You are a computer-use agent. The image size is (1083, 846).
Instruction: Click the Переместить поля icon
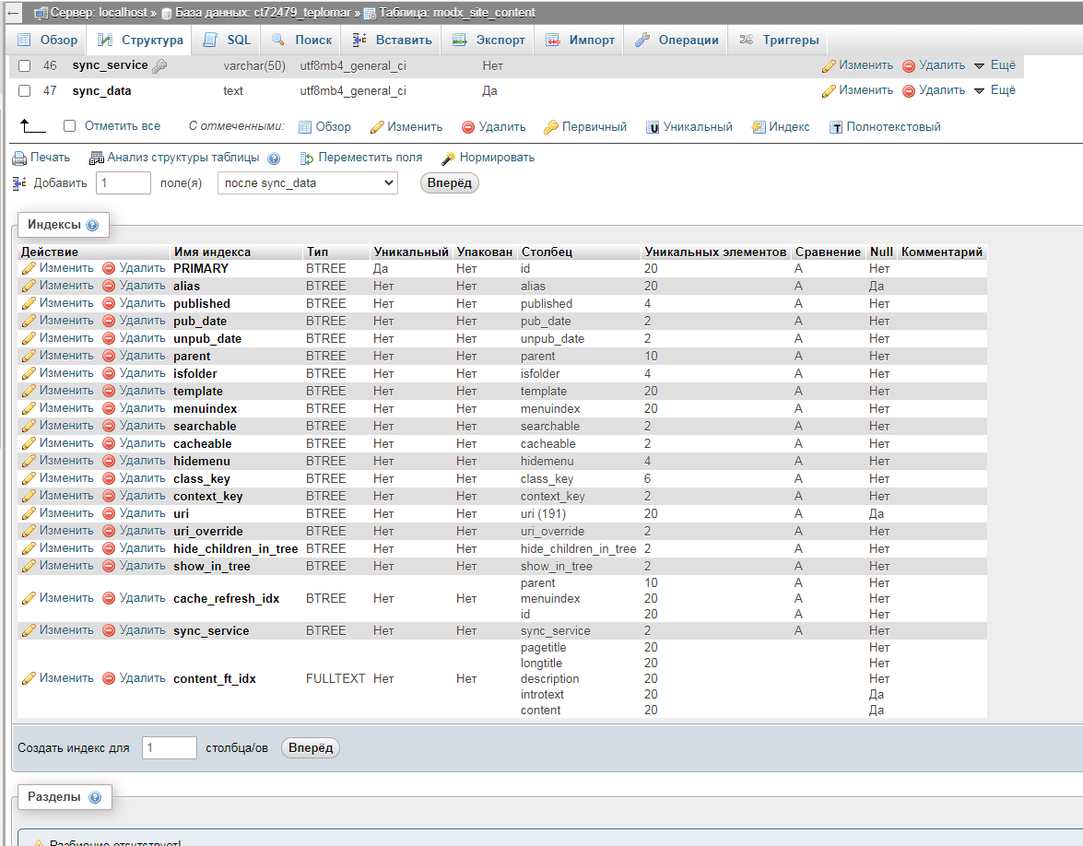pos(307,159)
